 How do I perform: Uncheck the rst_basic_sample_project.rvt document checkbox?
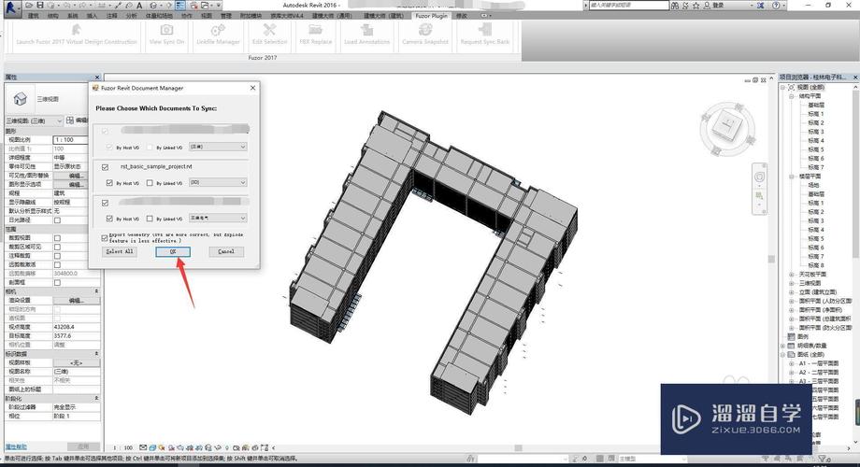coord(105,166)
